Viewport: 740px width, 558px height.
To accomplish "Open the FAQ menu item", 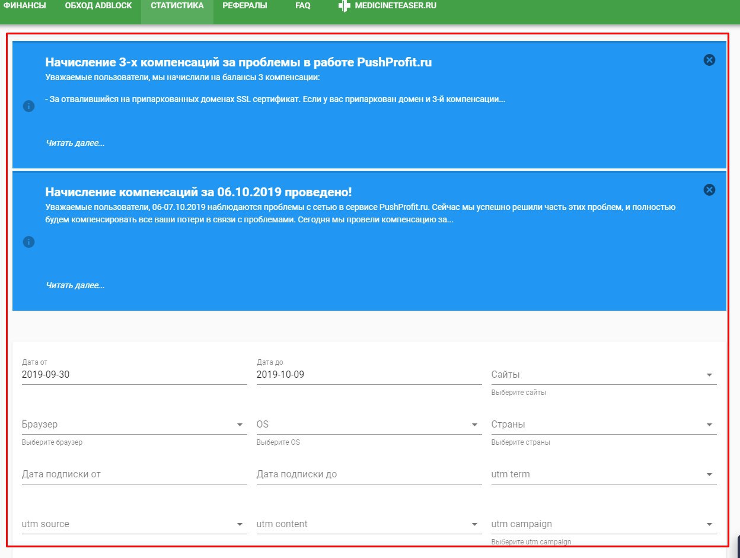I will tap(303, 5).
